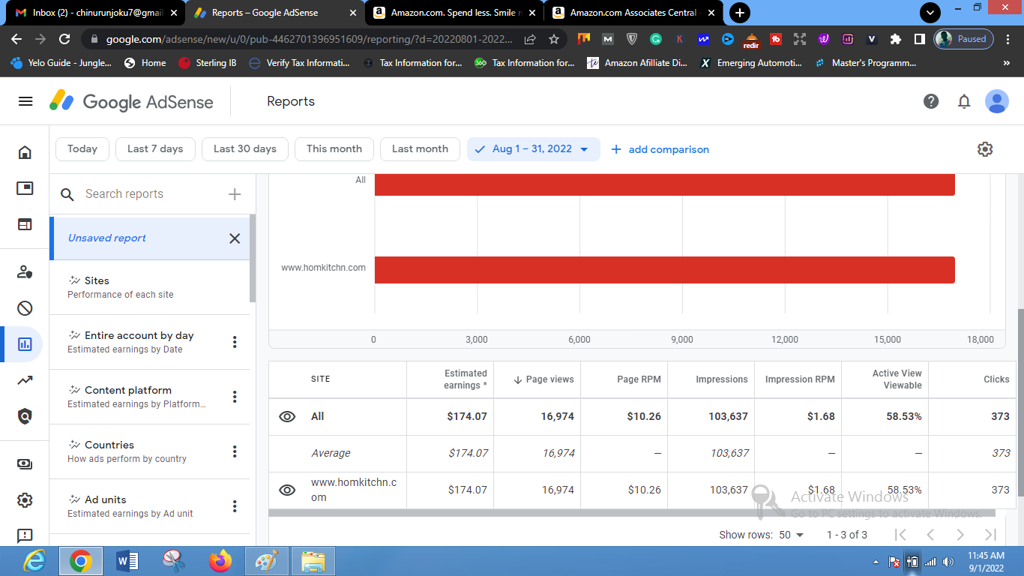This screenshot has height=576, width=1024.
Task: Open date range Aug 1 – 31, 2022 dropdown
Action: pos(534,149)
